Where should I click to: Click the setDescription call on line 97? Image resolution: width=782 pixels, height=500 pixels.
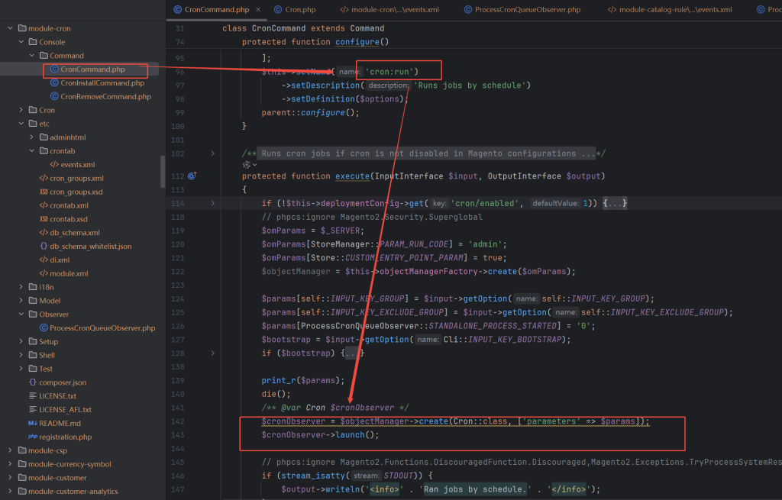(x=325, y=85)
